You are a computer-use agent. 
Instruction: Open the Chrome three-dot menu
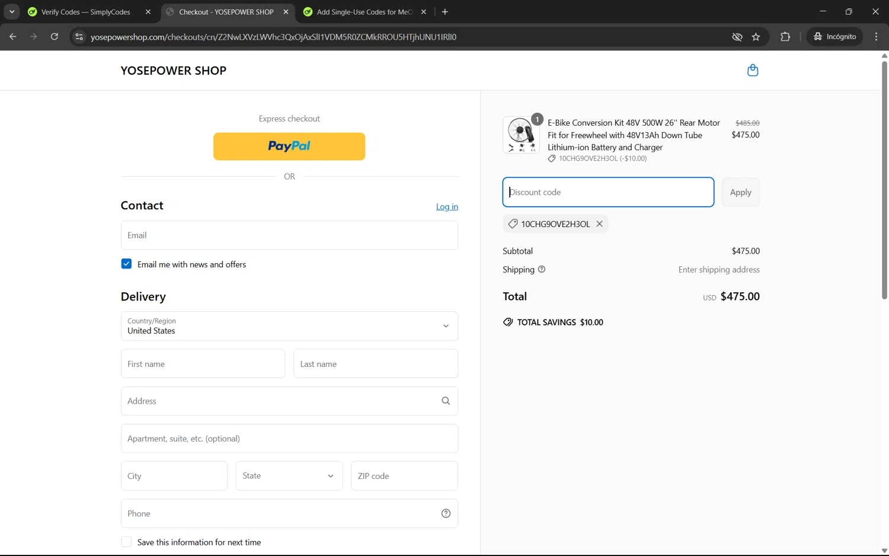pyautogui.click(x=876, y=37)
